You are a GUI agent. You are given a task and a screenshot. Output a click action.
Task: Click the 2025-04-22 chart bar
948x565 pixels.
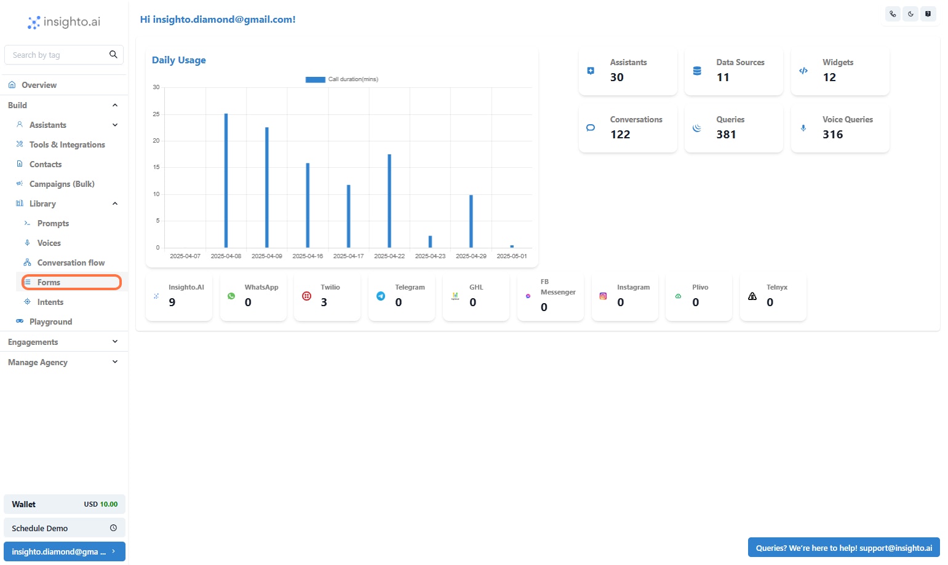tap(389, 201)
